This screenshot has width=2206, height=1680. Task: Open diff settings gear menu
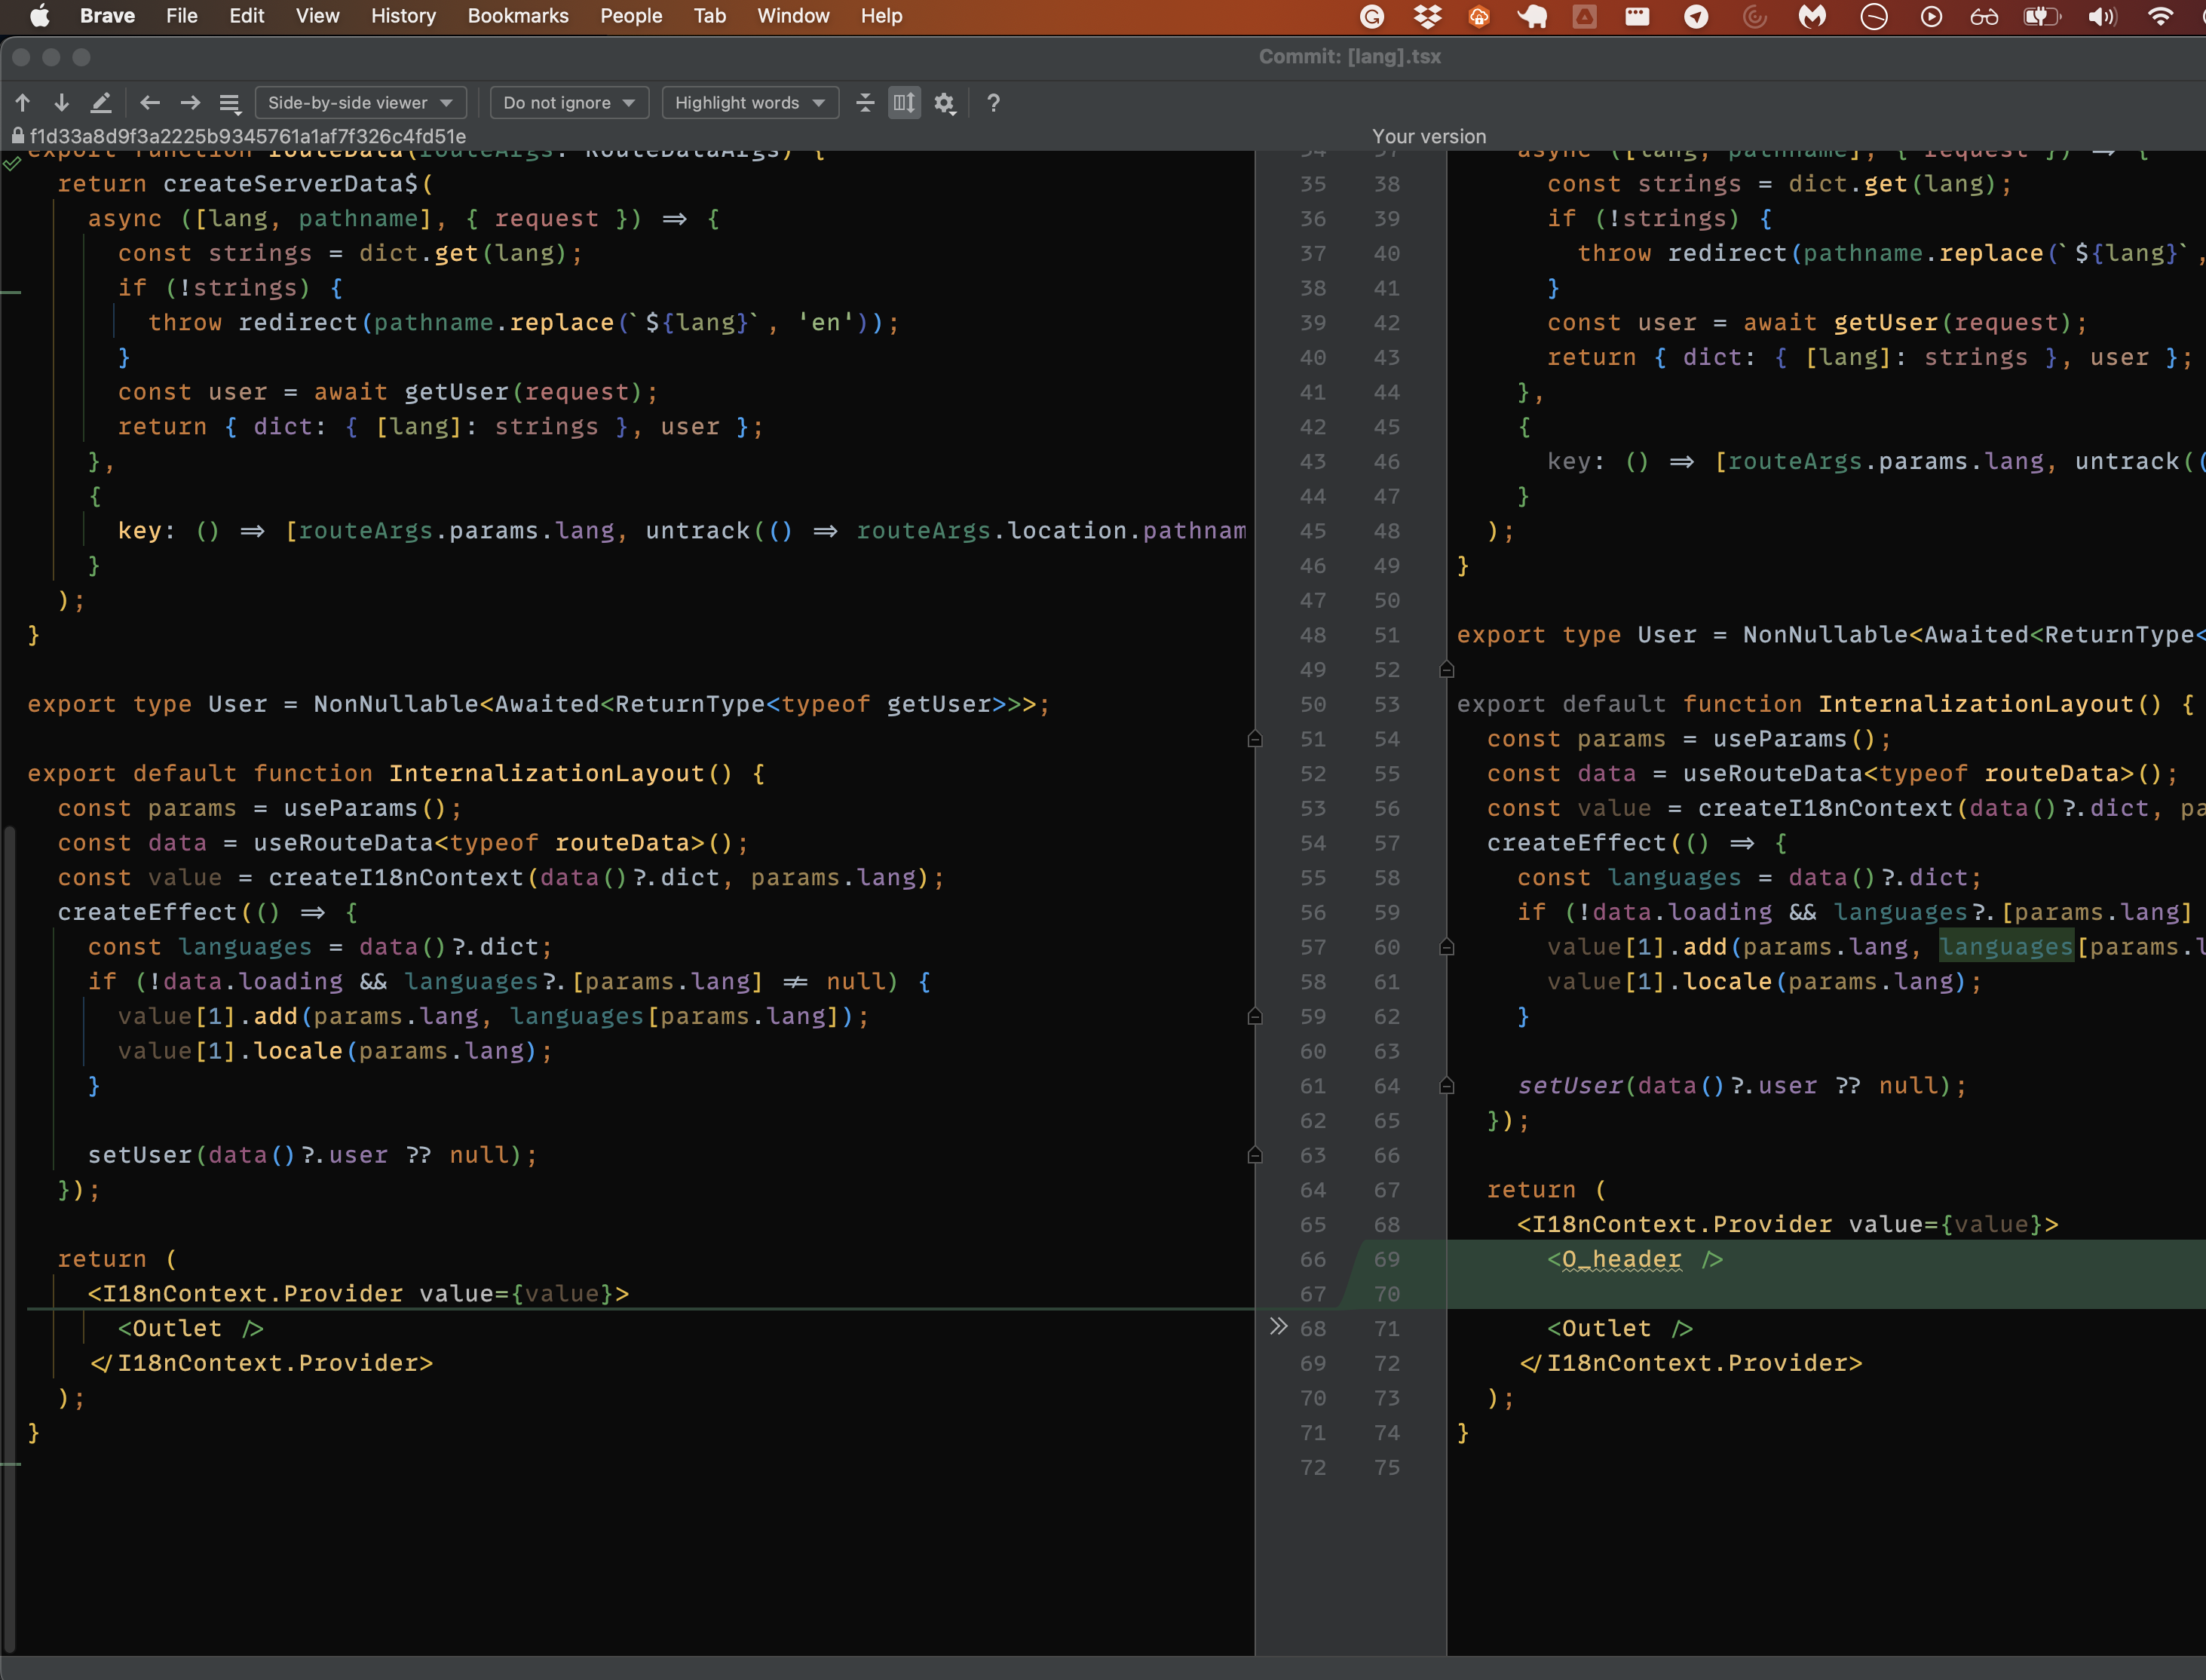[945, 102]
